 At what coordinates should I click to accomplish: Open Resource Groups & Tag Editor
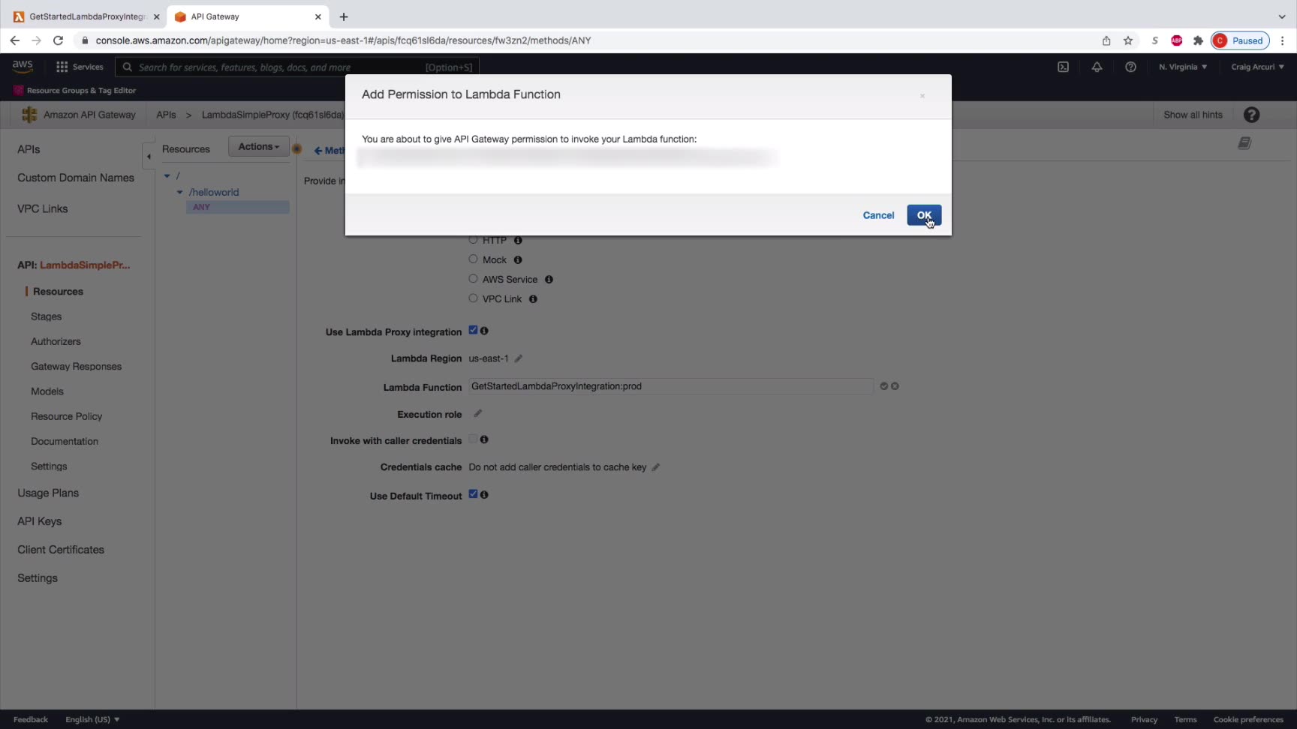74,90
